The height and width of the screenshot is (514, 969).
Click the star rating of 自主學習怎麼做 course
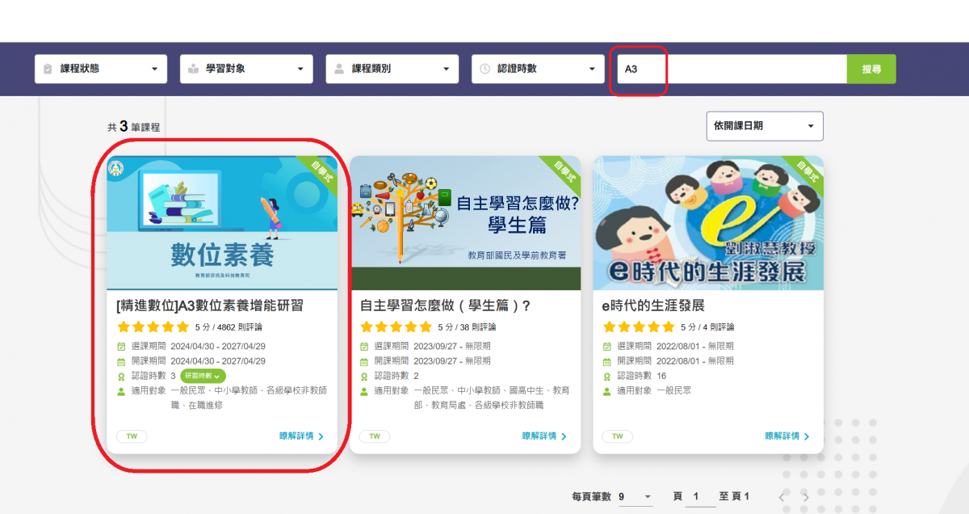396,327
